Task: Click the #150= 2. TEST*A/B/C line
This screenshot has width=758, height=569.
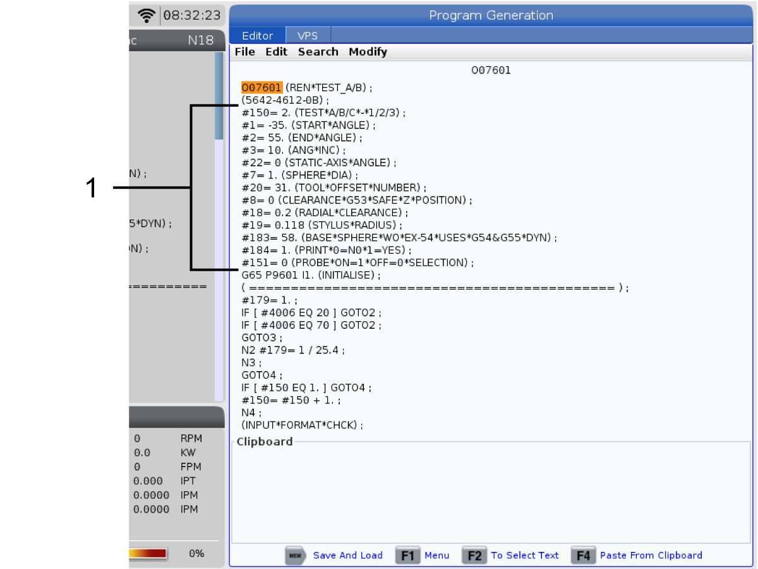Action: click(x=323, y=113)
